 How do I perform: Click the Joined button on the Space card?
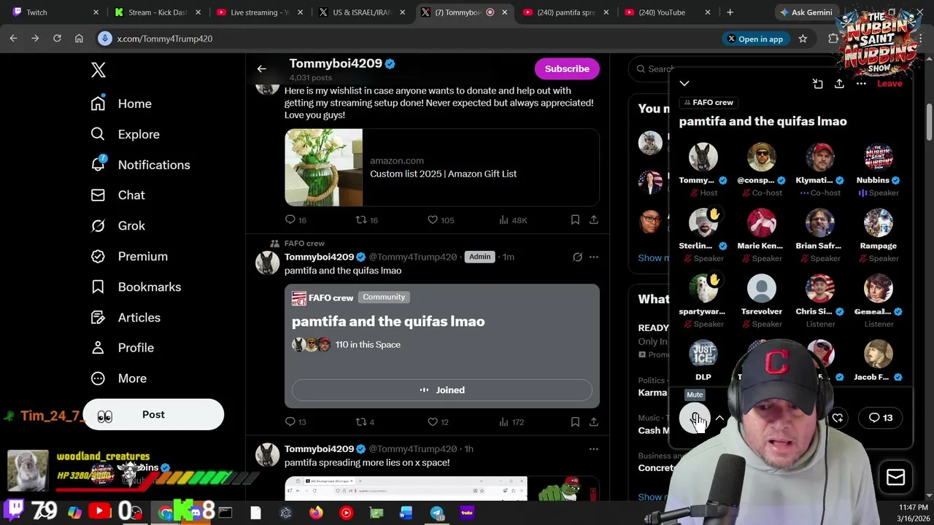442,390
